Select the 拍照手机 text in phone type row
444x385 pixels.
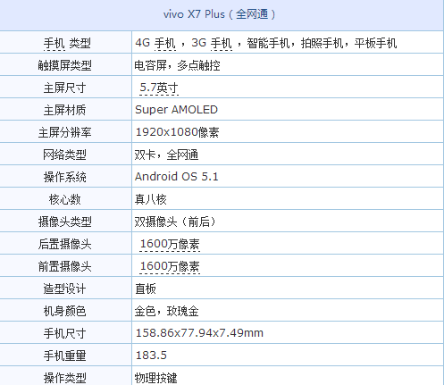(x=322, y=43)
